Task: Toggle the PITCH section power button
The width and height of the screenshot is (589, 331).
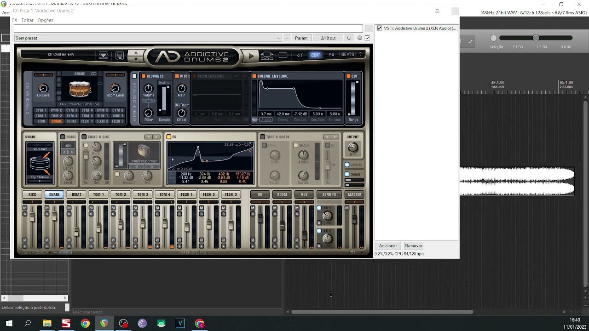Action: coord(177,76)
